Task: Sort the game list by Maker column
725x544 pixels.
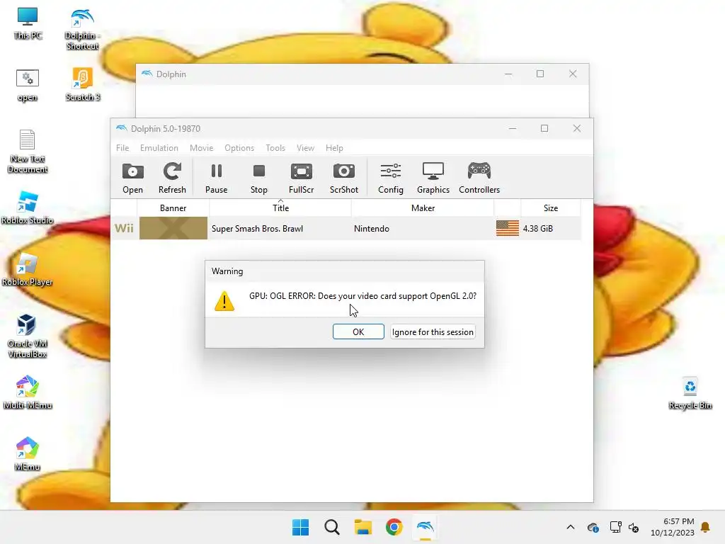Action: (423, 208)
